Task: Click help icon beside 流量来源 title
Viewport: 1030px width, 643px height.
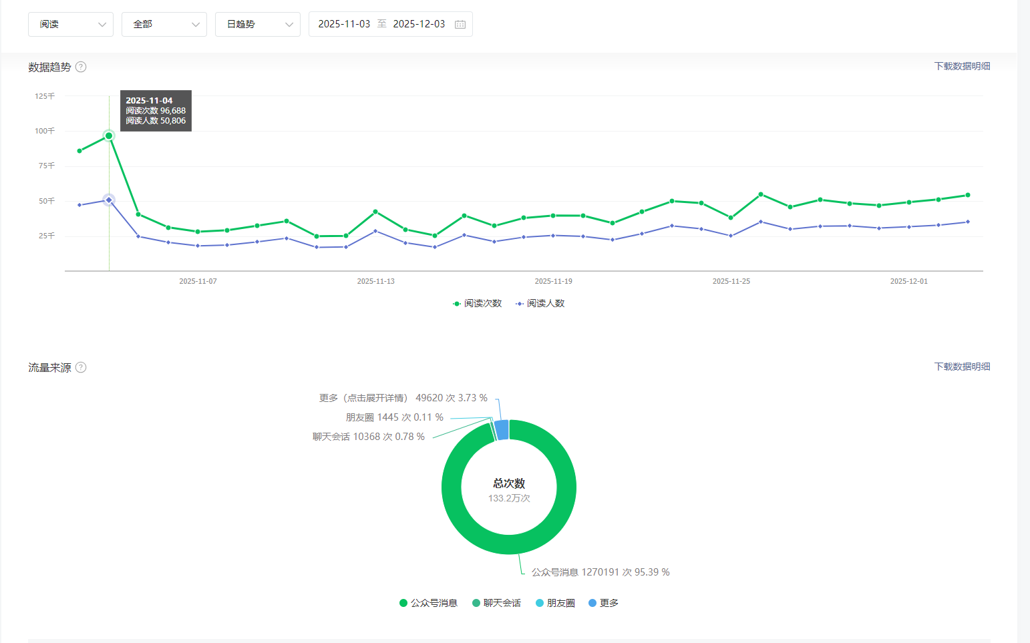Action: click(x=81, y=367)
